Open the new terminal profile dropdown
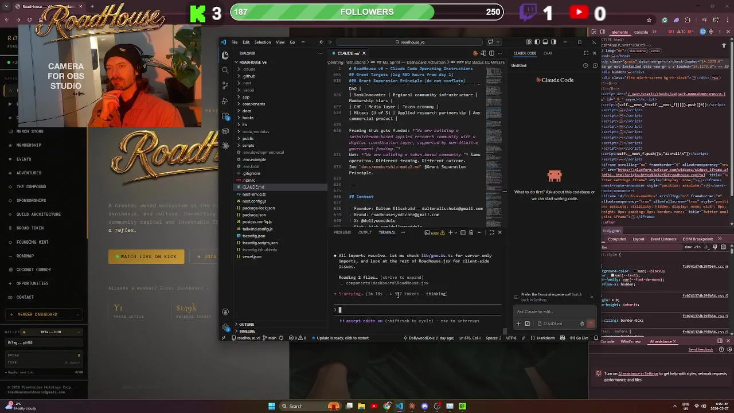 coord(455,232)
